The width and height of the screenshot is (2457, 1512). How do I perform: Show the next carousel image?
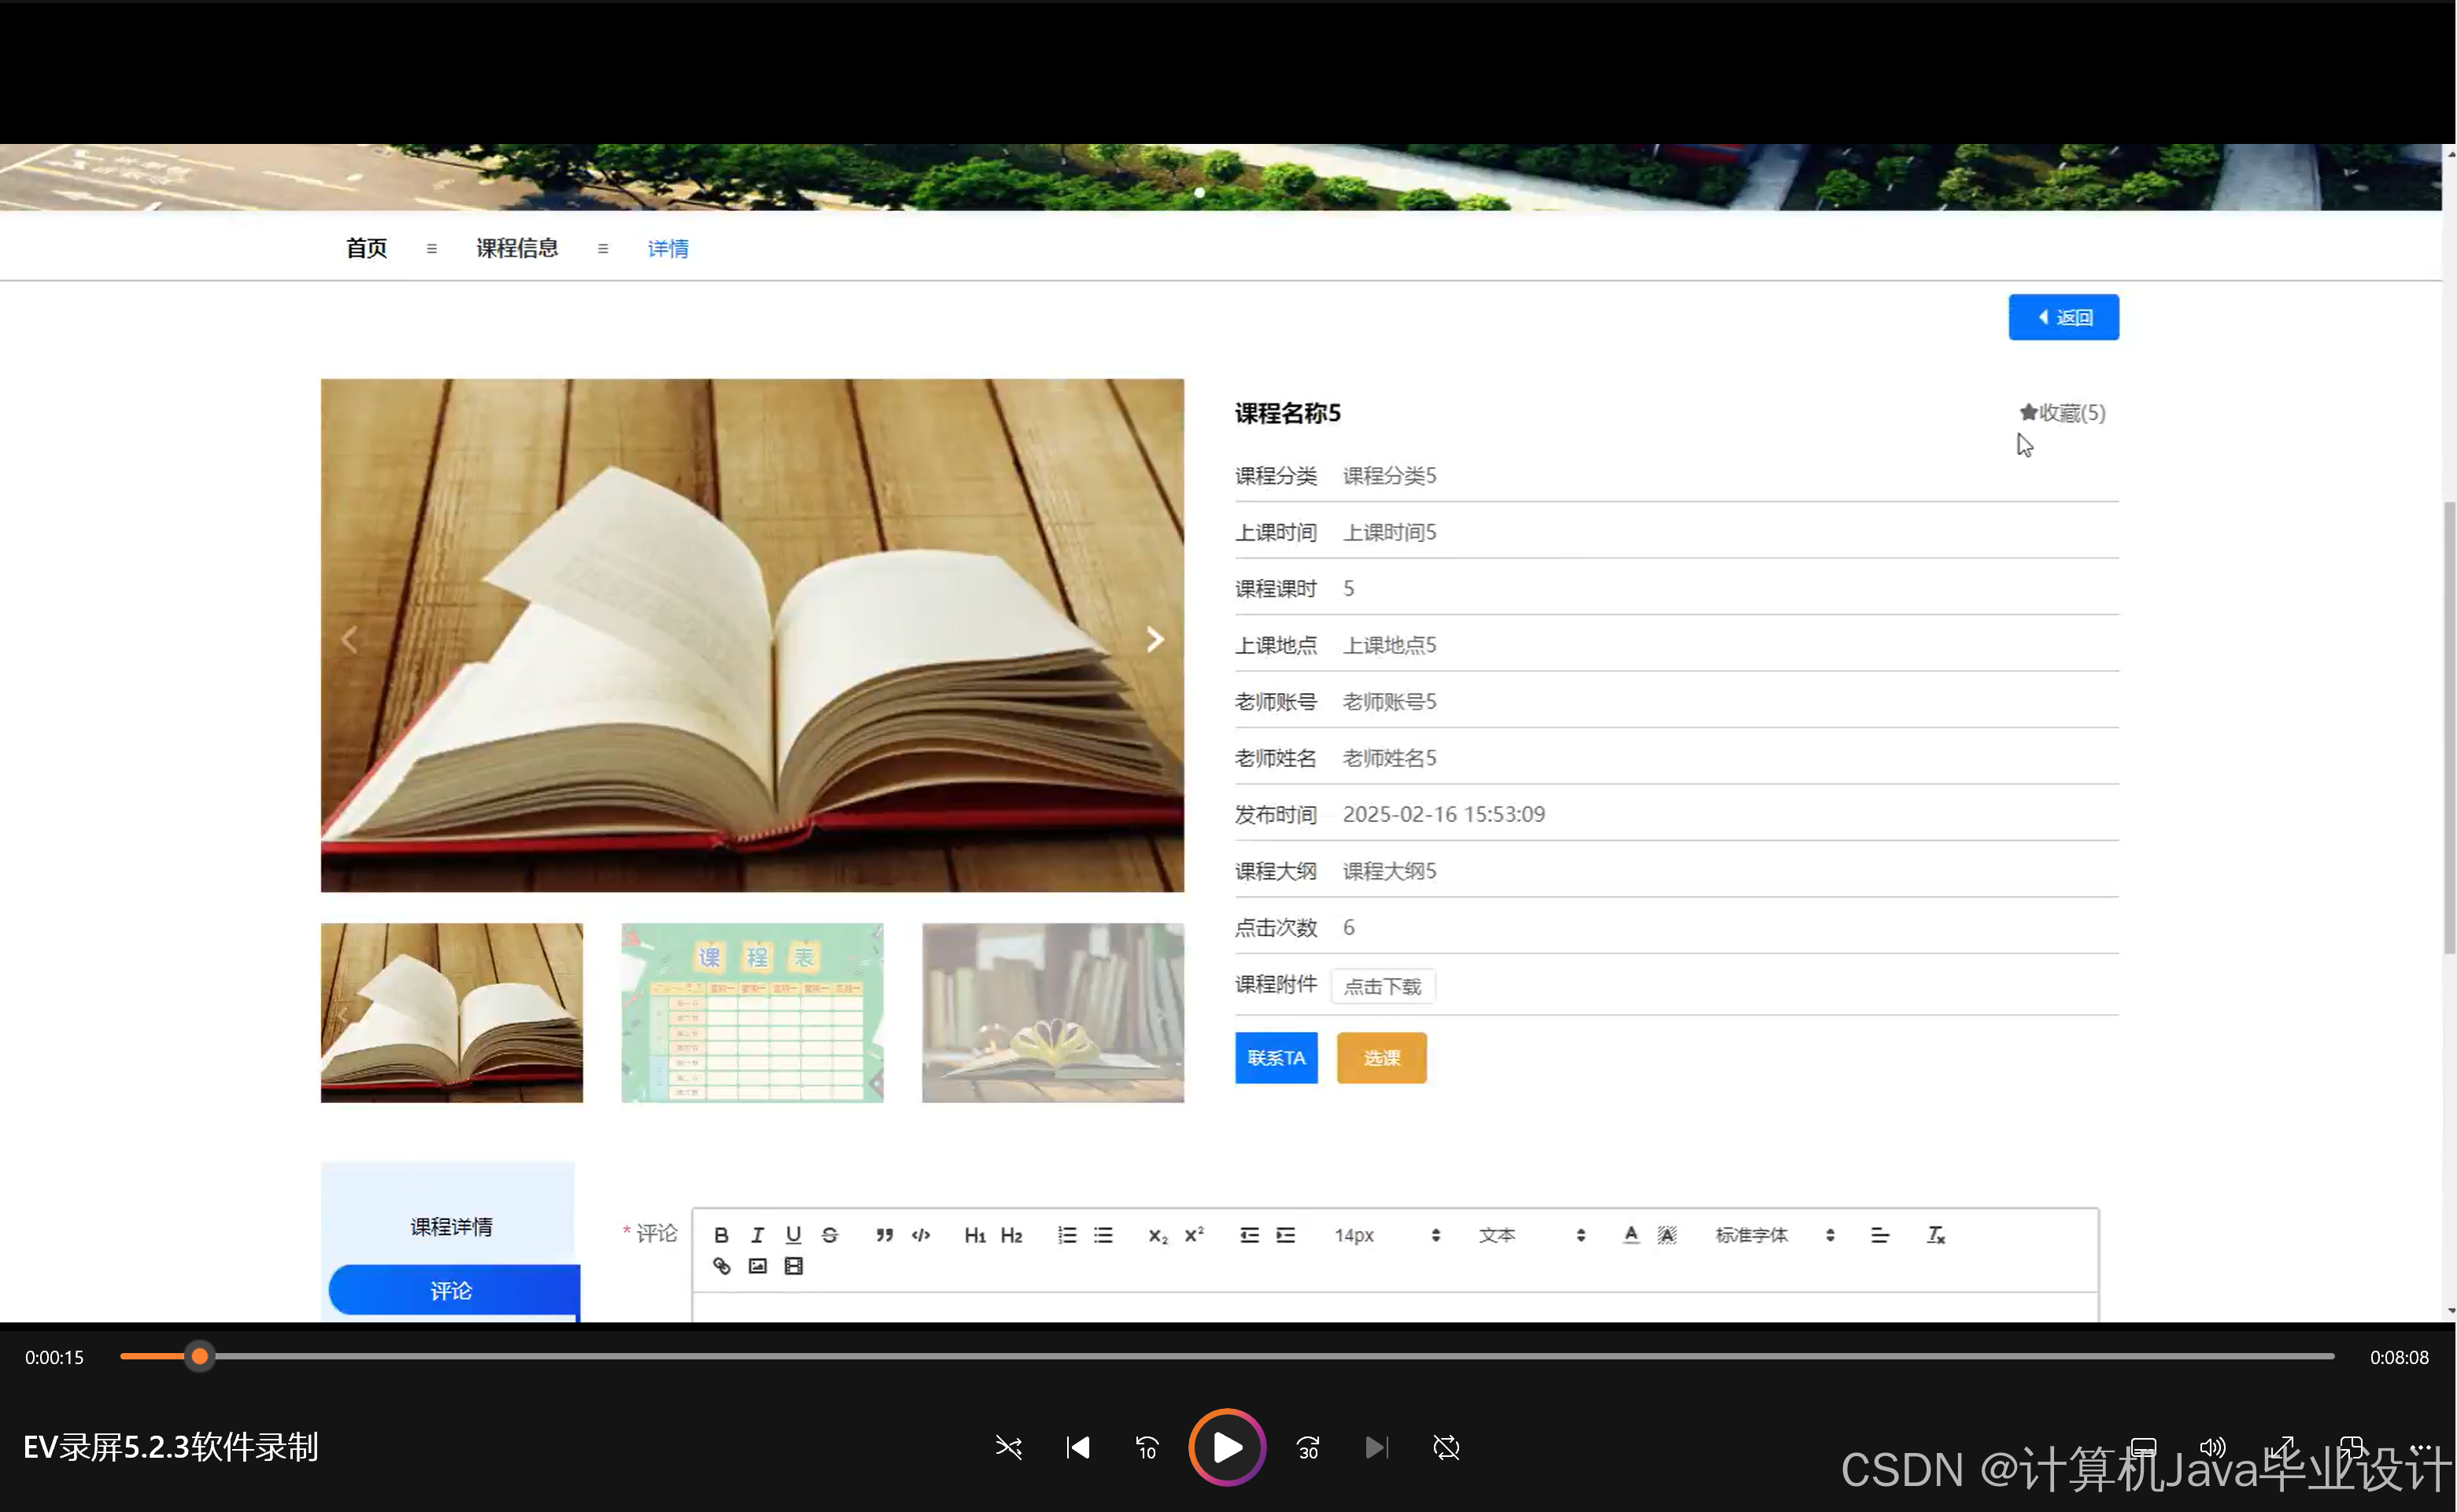click(1155, 639)
